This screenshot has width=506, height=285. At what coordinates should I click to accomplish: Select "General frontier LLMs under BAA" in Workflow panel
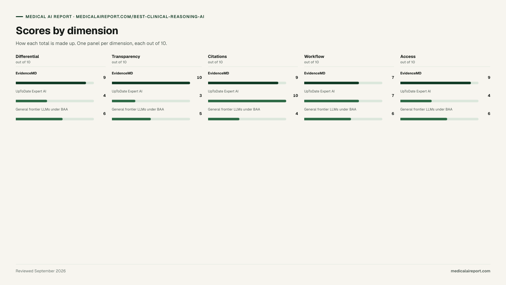(330, 110)
